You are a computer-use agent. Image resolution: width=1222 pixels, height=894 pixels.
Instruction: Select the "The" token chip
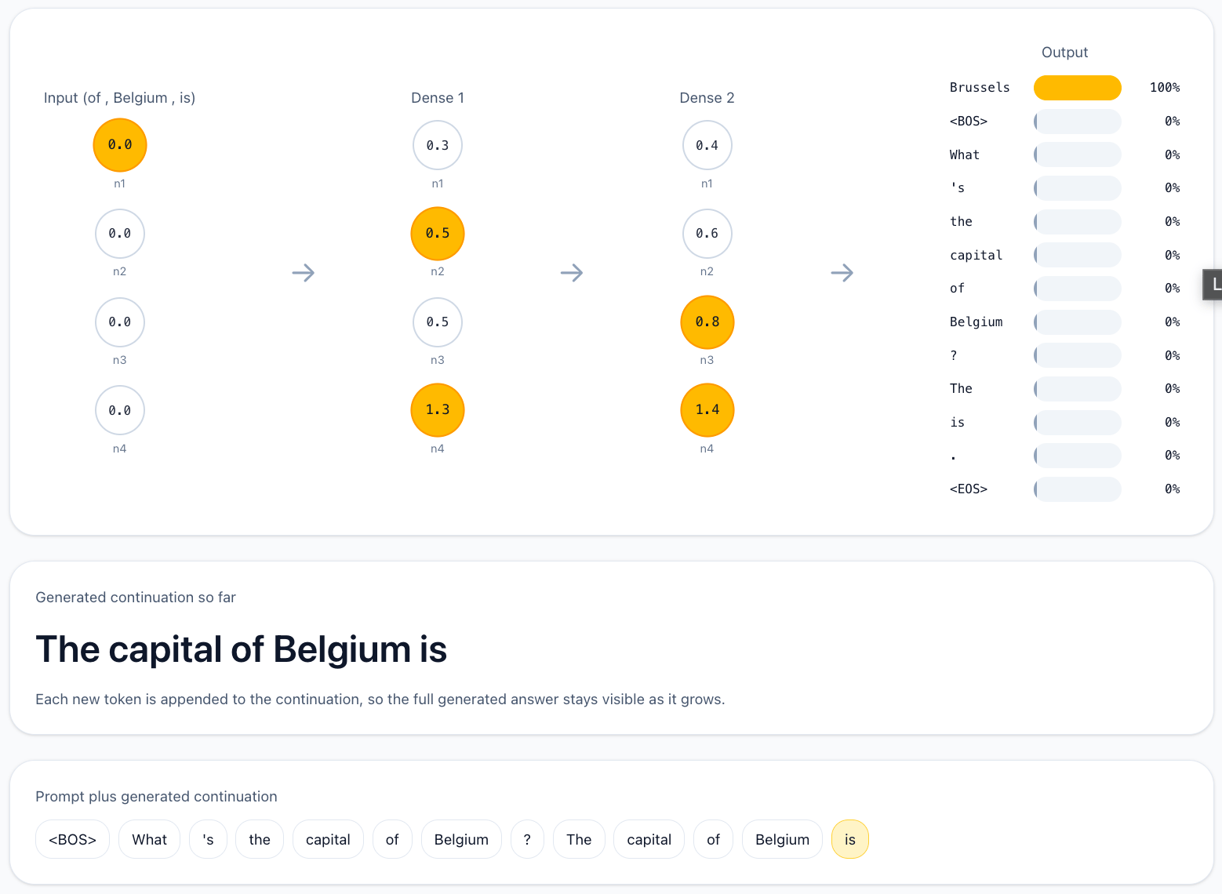coord(579,840)
